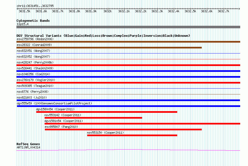Viewport: 248px width, 166px height.
Task: Click the nsv553142 (Cooper2011) label
Action: 63,115
